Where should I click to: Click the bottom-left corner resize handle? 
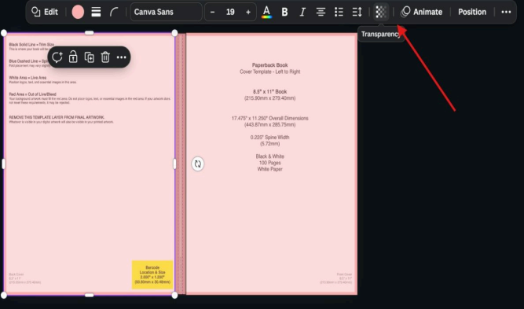(4, 295)
